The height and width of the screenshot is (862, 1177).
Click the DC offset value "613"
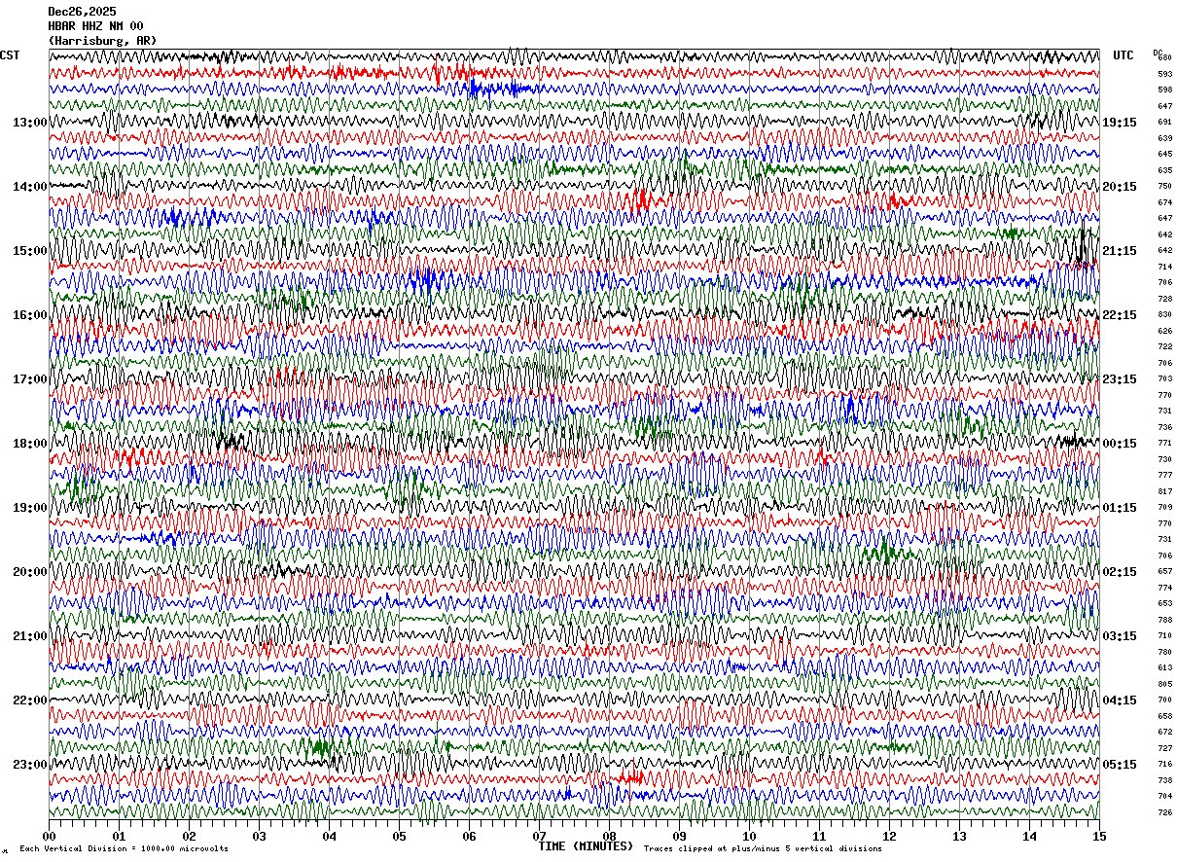(x=1164, y=668)
